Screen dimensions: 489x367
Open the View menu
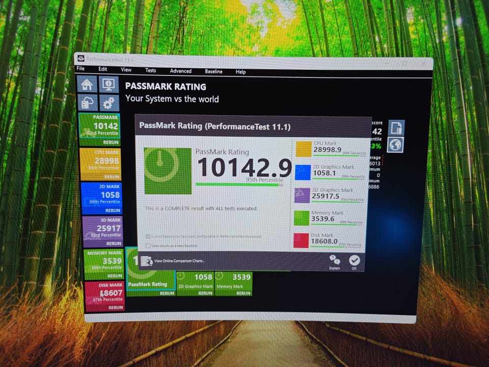click(126, 70)
